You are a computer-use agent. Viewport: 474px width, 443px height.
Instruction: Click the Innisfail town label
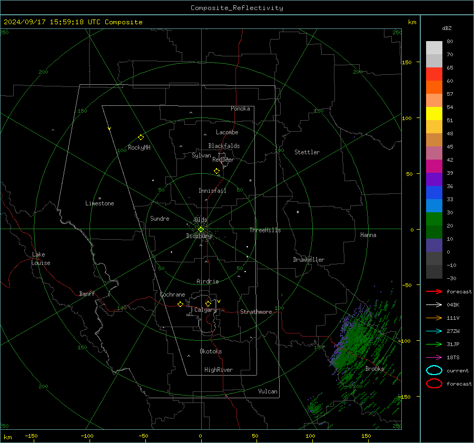tap(212, 191)
